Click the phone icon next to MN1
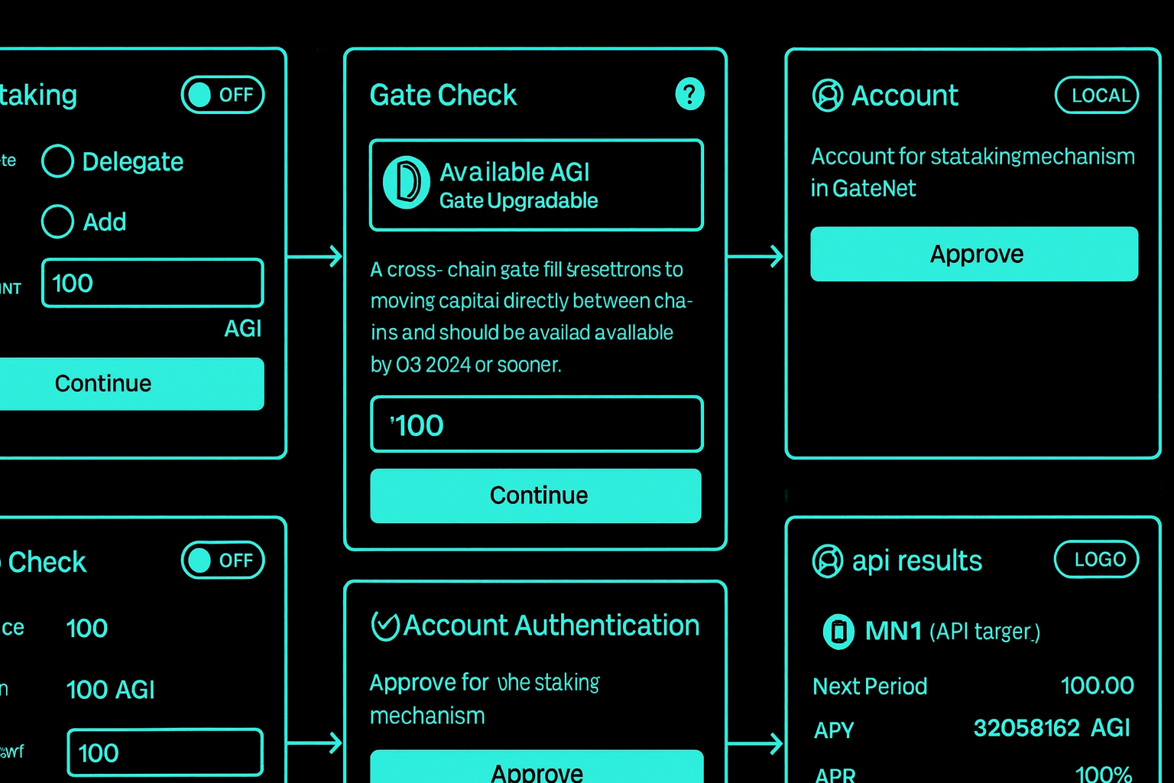The width and height of the screenshot is (1174, 783). click(x=838, y=632)
